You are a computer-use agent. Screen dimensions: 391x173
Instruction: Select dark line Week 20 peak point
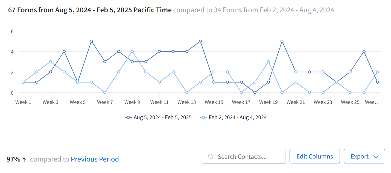tap(282, 41)
